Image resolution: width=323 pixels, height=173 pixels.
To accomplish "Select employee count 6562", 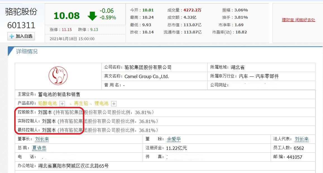I will pos(299,148).
